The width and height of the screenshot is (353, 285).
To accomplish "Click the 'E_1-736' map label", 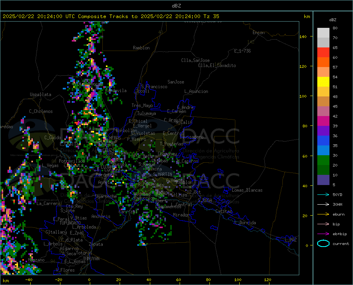I will [242, 51].
